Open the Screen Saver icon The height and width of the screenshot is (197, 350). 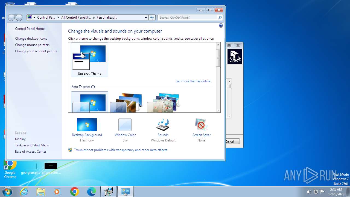202,125
